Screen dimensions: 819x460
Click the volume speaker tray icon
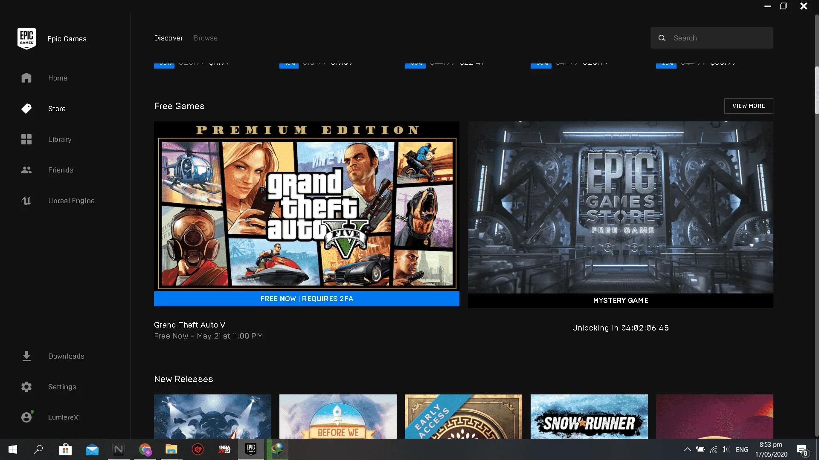[x=726, y=449]
